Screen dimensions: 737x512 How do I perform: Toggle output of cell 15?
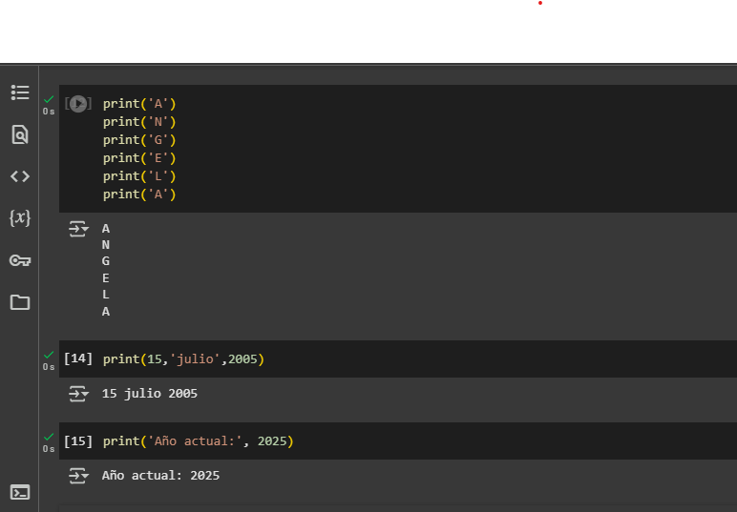click(78, 476)
